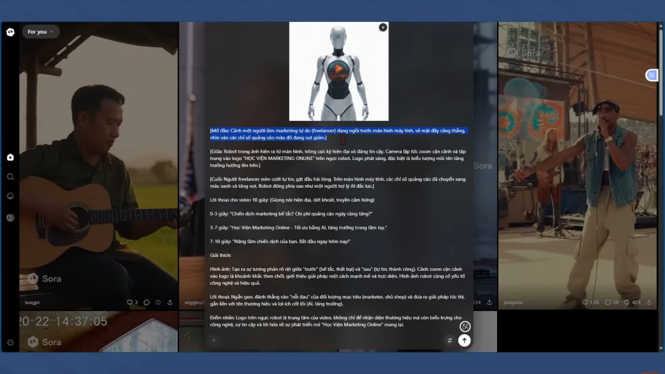Submit the prompt with the up-arrow button
Viewport: 665px width, 374px height.
(x=464, y=341)
